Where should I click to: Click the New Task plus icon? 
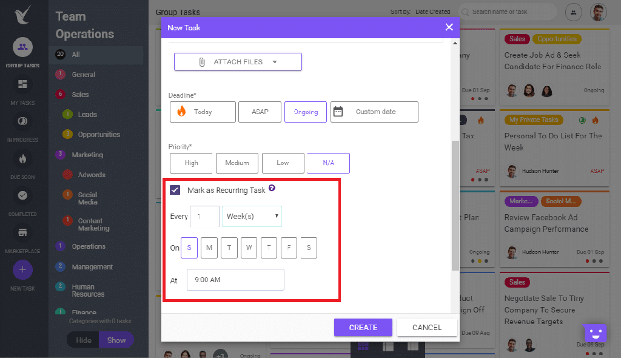pos(22,270)
